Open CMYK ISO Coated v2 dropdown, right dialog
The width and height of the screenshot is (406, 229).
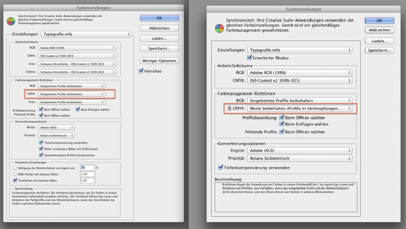click(x=300, y=80)
